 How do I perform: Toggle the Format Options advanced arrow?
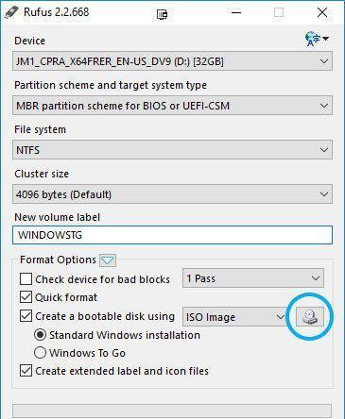pos(108,260)
